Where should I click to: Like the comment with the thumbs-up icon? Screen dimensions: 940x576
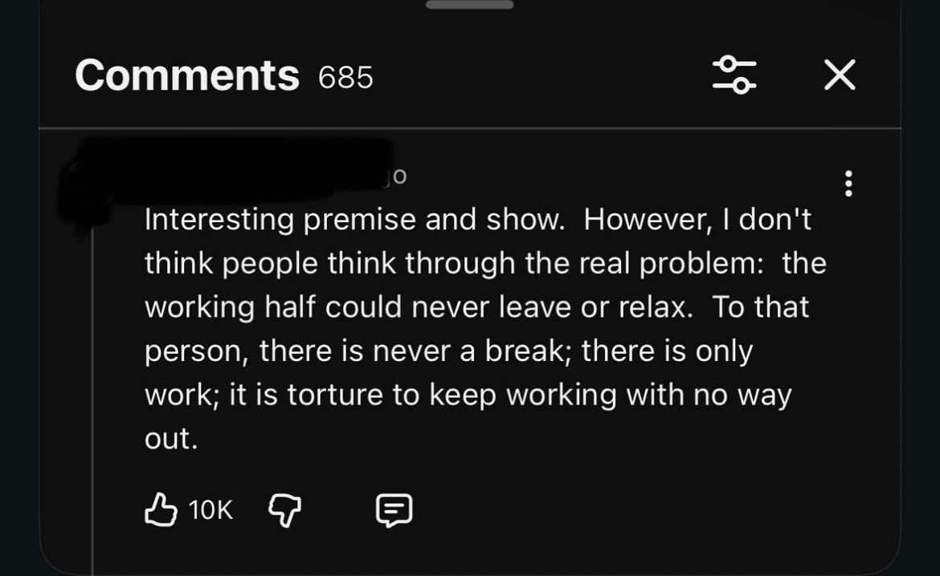pos(161,509)
